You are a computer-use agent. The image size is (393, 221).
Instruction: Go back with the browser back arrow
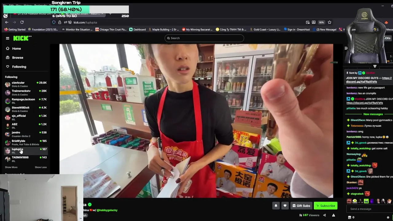coord(7,22)
